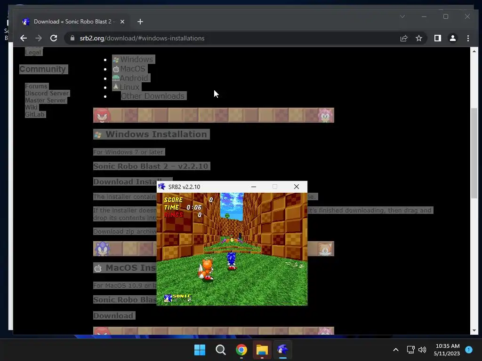
Task: Click the browser forward arrow
Action: (x=39, y=38)
